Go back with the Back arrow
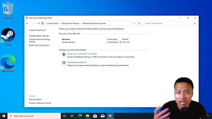 click(x=27, y=23)
